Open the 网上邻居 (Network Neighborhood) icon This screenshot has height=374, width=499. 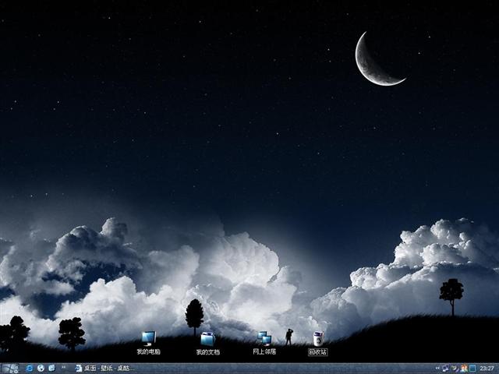pyautogui.click(x=264, y=338)
